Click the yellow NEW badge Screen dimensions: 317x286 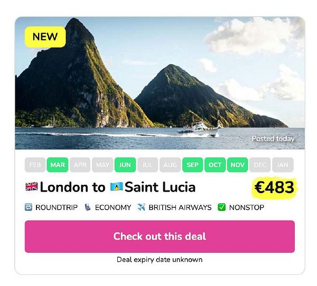45,37
